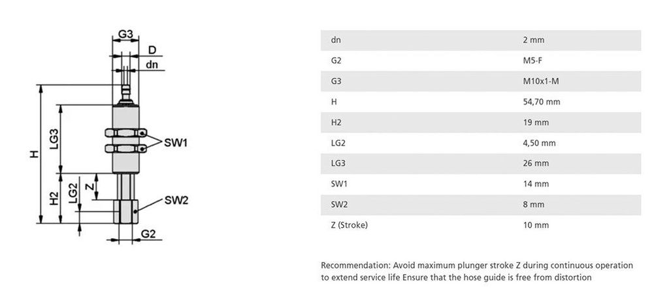Image resolution: width=669 pixels, height=308 pixels.
Task: Click the LG2 dimension label in the drawing
Action: click(73, 193)
